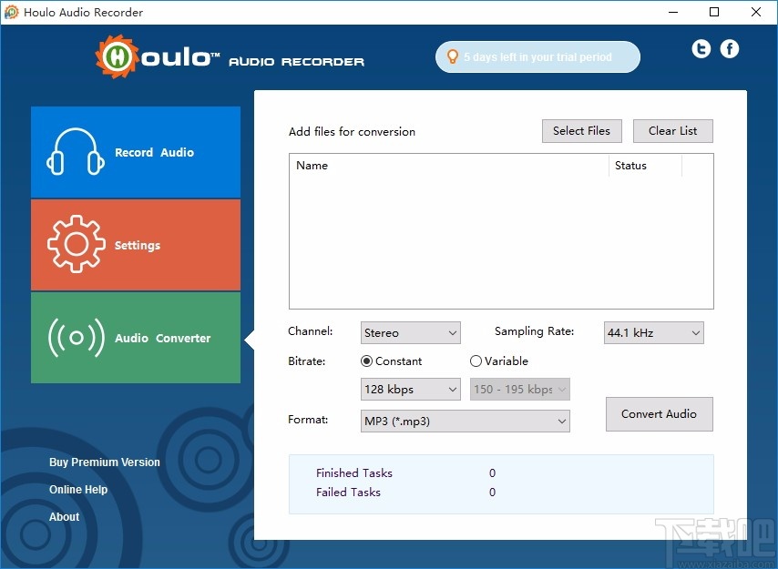Switch to the Audio Converter panel
The width and height of the screenshot is (778, 569).
135,338
